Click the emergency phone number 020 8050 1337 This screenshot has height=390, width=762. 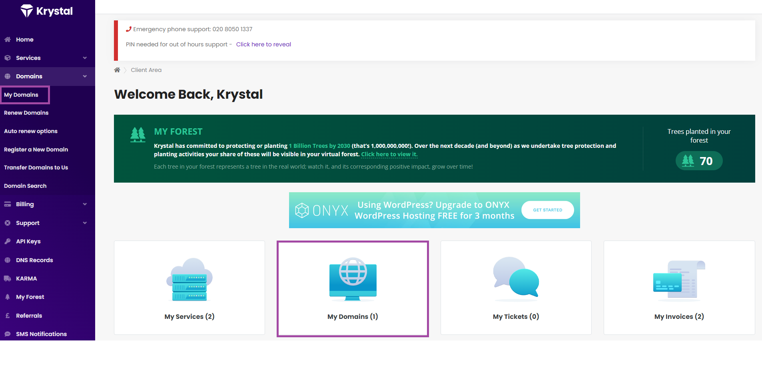click(x=232, y=29)
